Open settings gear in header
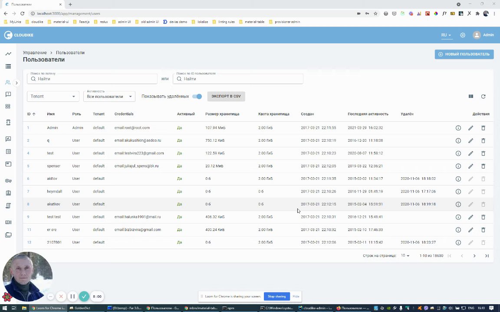Image resolution: width=500 pixels, height=312 pixels. pyautogui.click(x=462, y=35)
